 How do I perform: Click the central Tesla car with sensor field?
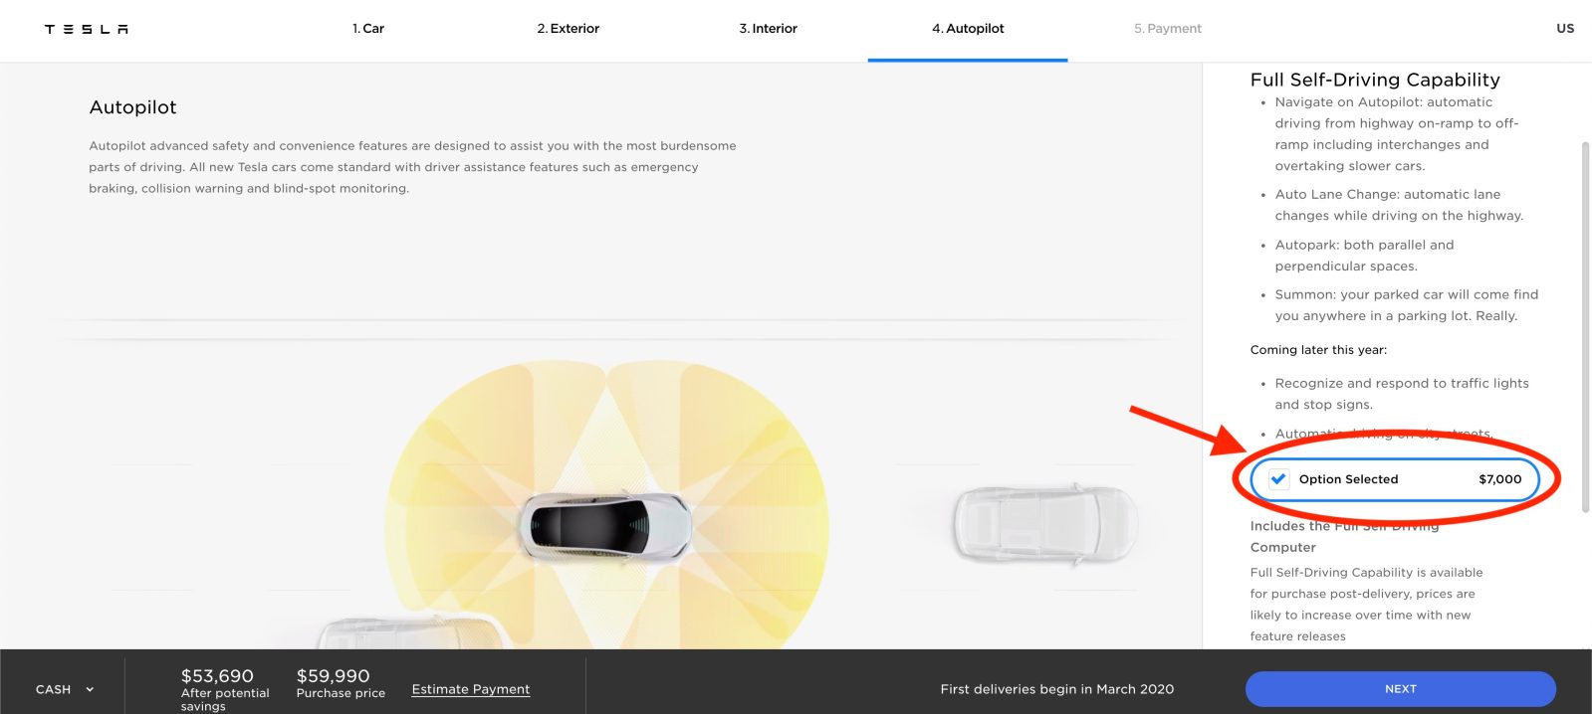tap(604, 524)
